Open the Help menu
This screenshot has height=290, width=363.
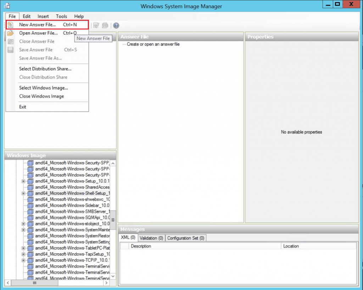[79, 16]
